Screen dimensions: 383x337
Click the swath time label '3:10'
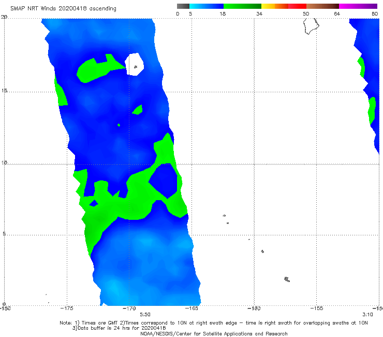click(x=367, y=315)
